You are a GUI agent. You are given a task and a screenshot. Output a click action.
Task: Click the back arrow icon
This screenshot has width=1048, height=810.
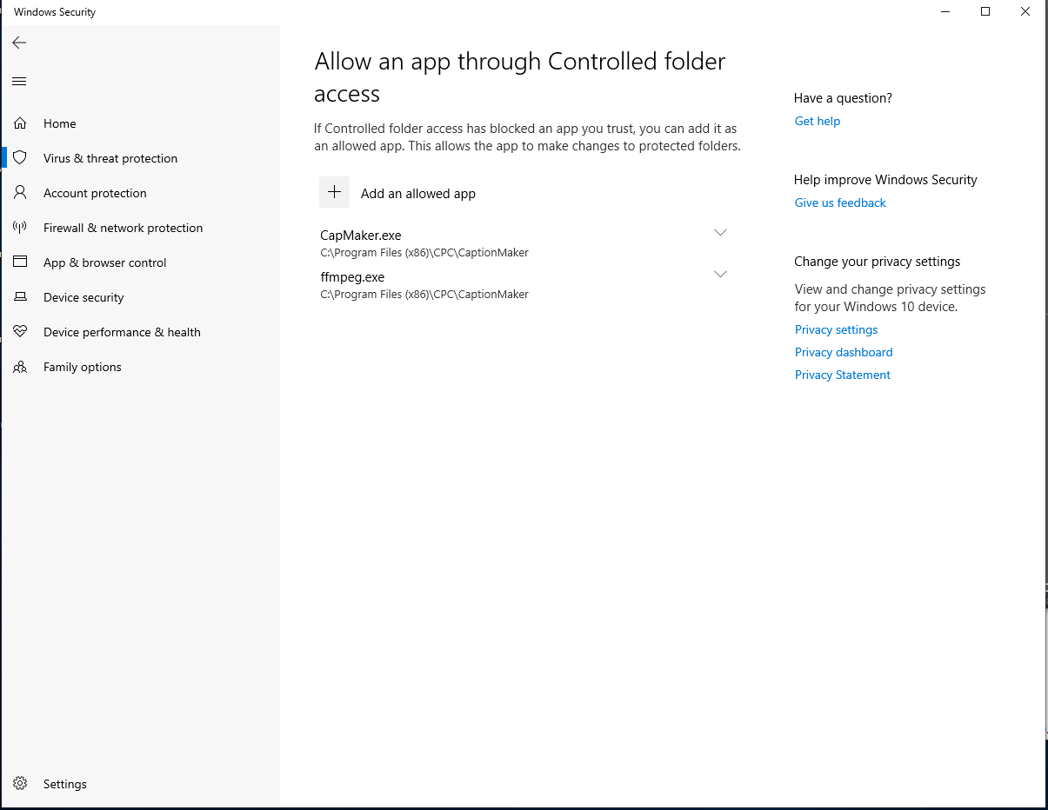(19, 43)
